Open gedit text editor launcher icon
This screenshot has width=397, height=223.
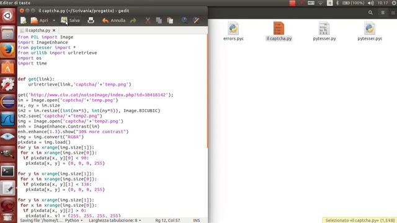click(x=7, y=188)
